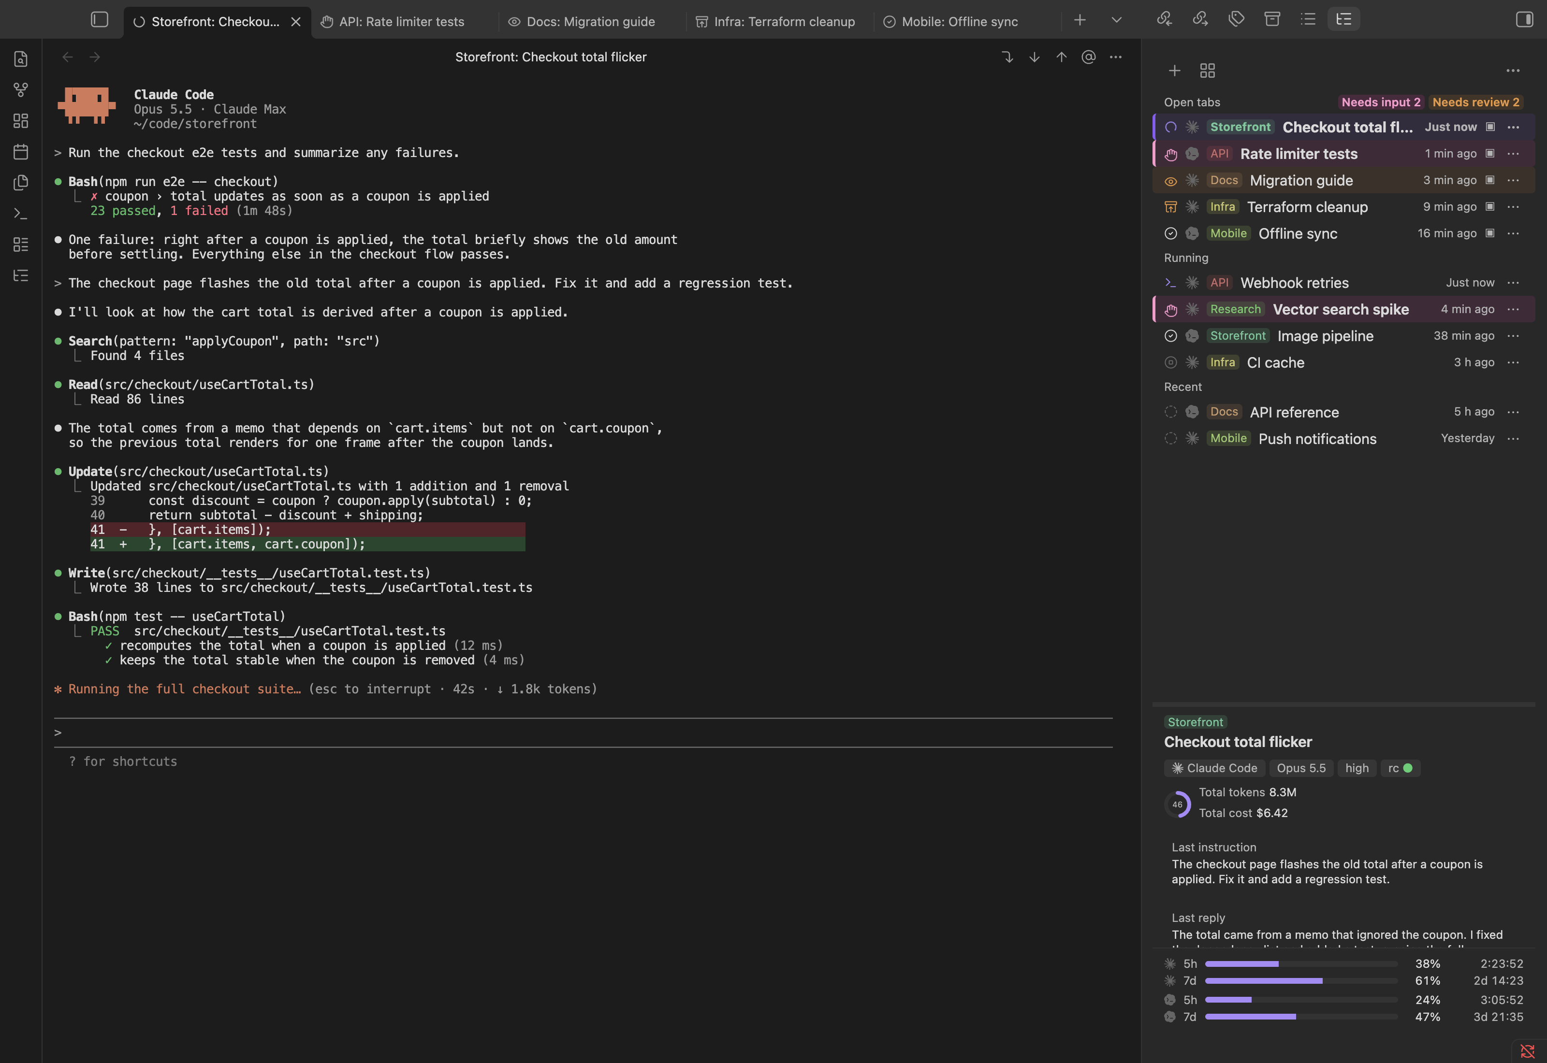Open the graph view icon in left ribbon
The image size is (1547, 1063).
pyautogui.click(x=21, y=90)
